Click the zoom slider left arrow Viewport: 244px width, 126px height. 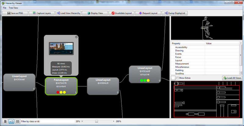(82, 121)
